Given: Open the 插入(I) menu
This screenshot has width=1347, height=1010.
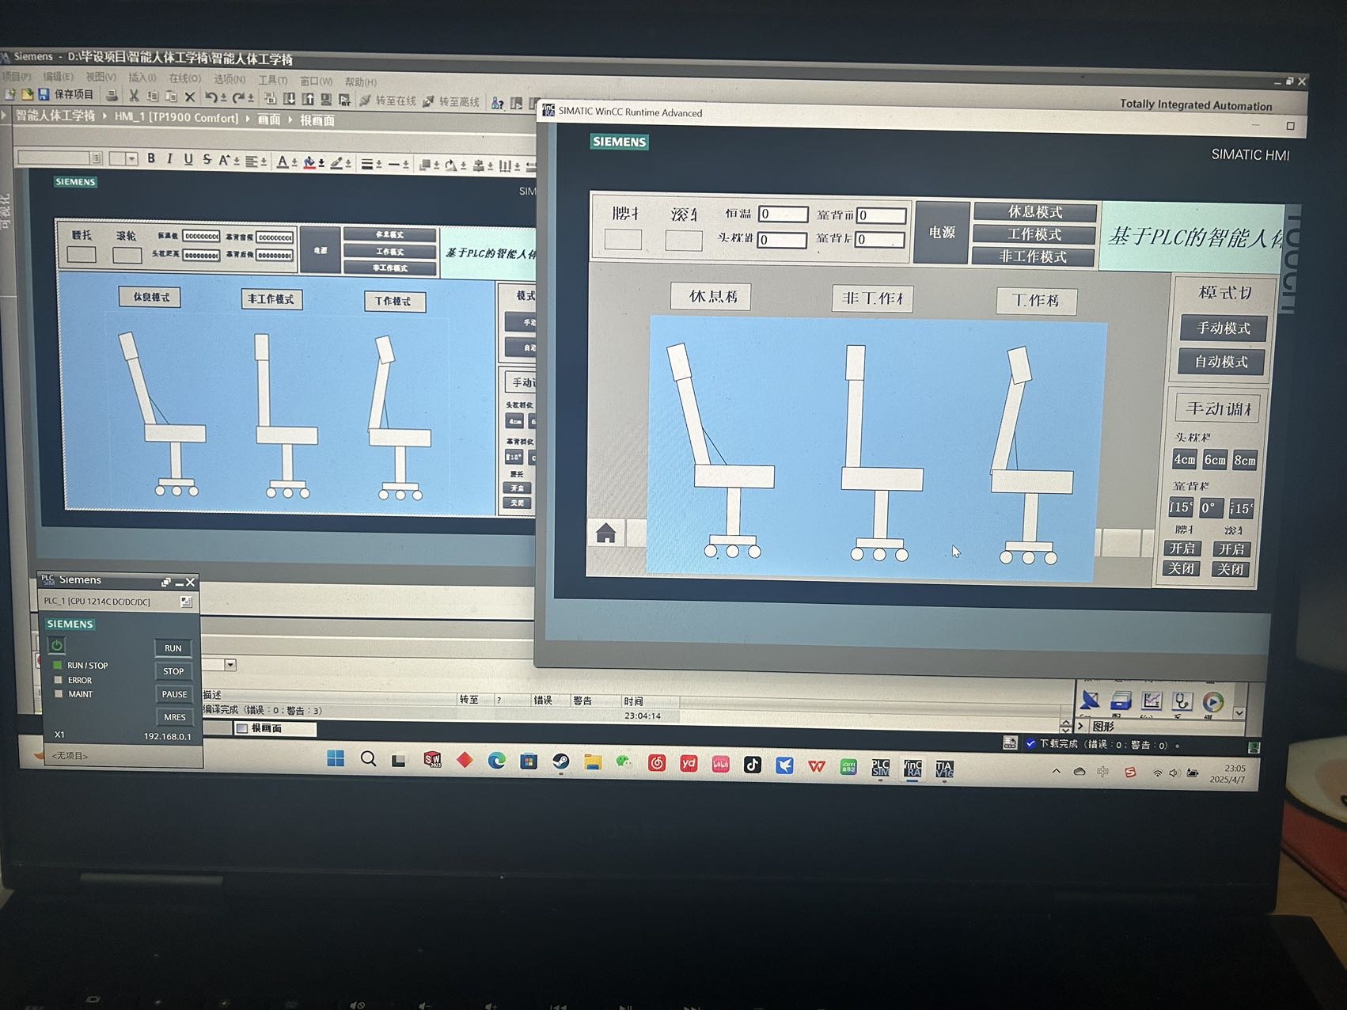Looking at the screenshot, I should pos(142,78).
